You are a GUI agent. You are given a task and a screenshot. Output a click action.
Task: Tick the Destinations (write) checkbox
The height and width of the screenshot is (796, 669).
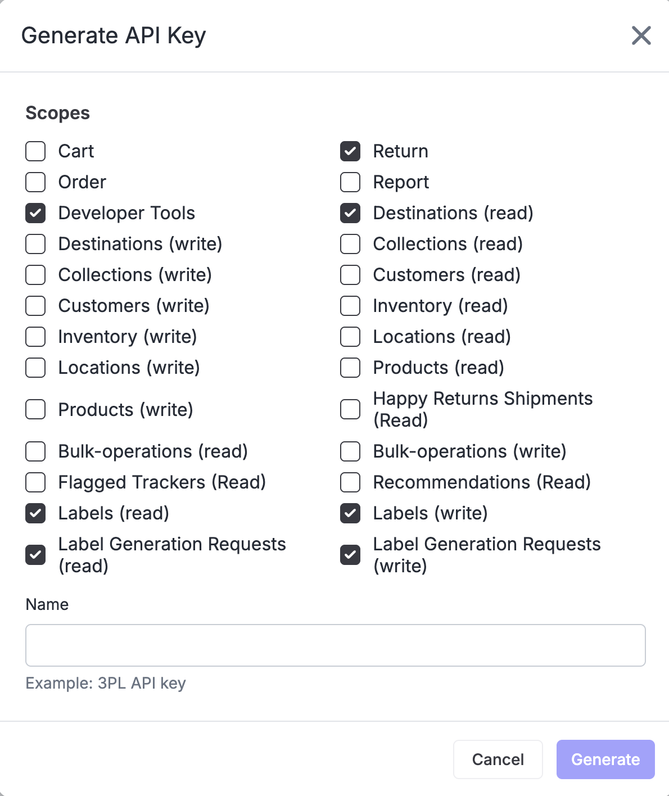click(35, 244)
